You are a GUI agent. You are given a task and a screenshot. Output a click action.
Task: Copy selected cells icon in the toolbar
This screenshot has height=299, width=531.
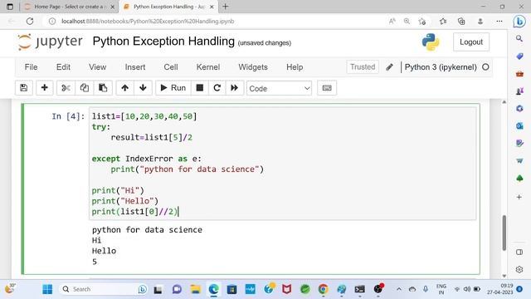(x=85, y=88)
